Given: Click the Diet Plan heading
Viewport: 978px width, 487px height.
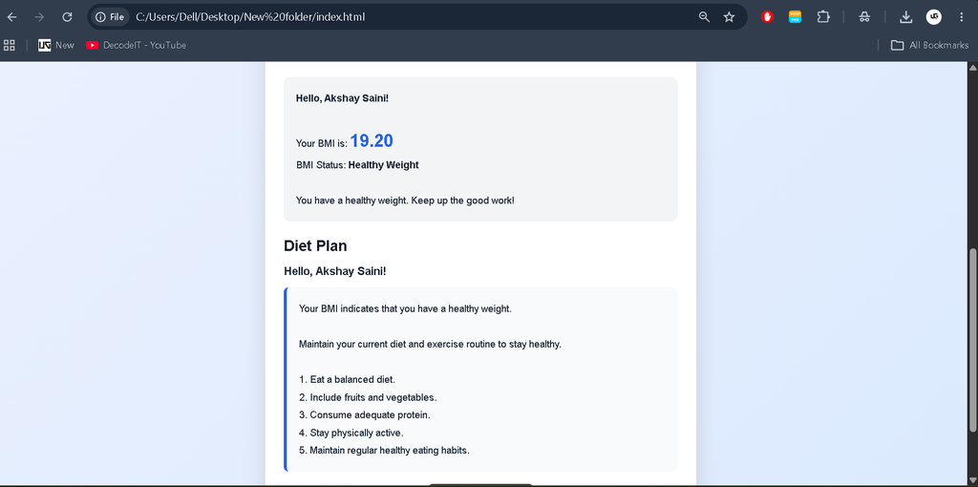Looking at the screenshot, I should click(315, 245).
